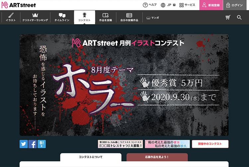Screen dimensions: 249x167
Task: Open the ヘルプ help link
Action: [150, 5]
